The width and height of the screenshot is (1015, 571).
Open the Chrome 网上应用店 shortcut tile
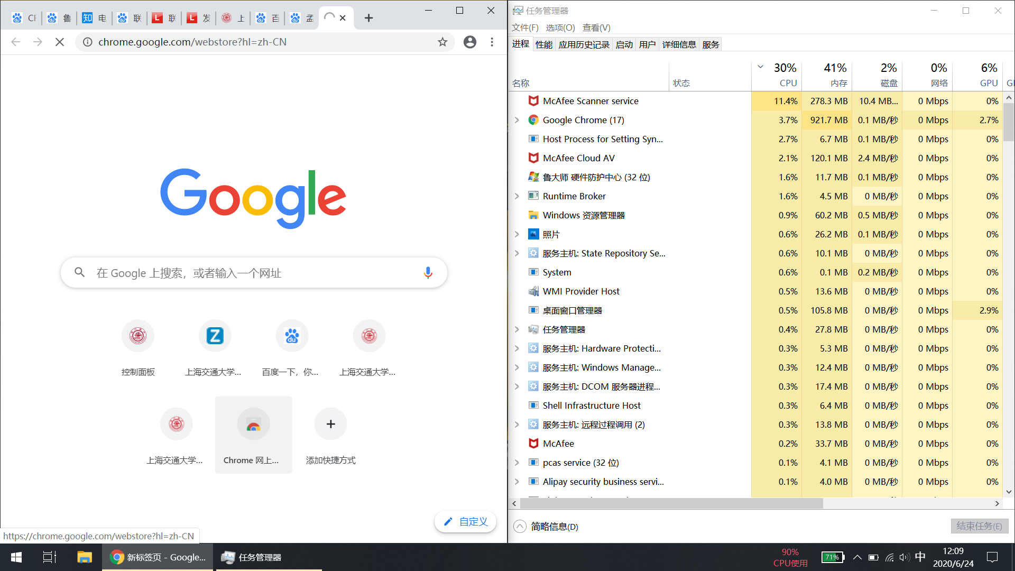tap(253, 435)
